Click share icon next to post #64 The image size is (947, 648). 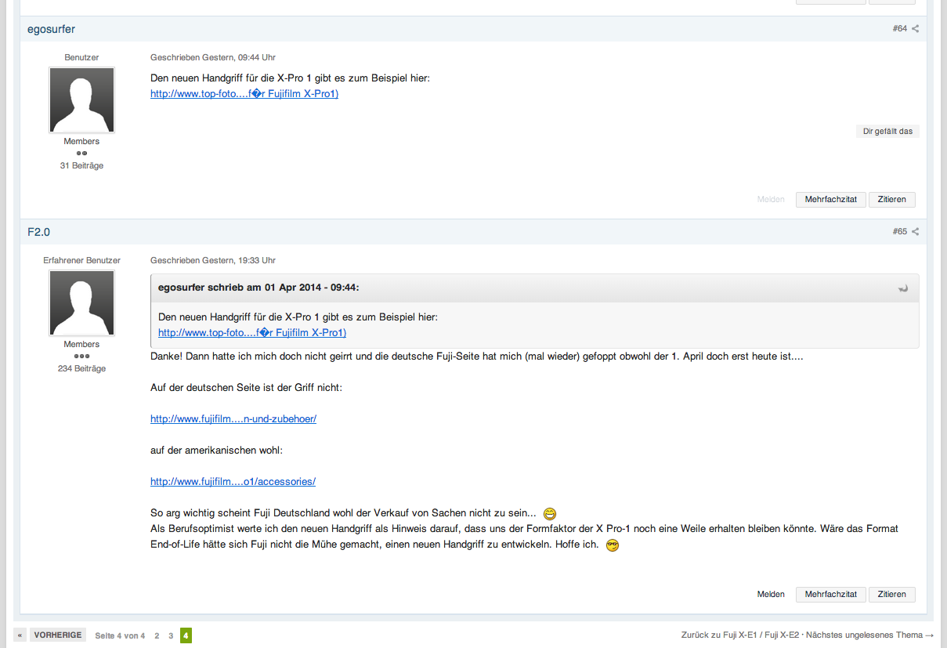coord(915,29)
